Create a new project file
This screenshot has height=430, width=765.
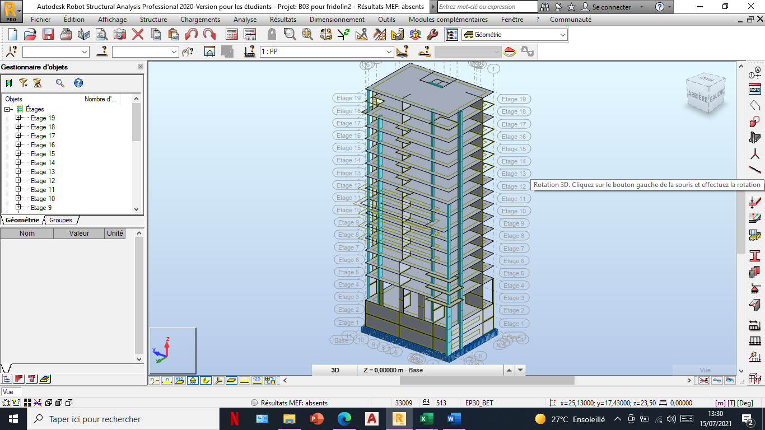pos(12,35)
